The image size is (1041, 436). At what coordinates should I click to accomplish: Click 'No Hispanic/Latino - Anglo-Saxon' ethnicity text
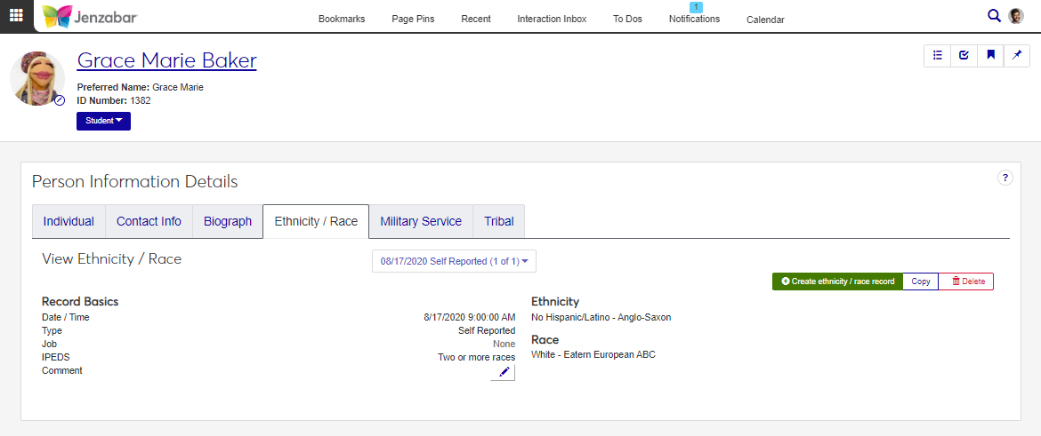pos(601,317)
